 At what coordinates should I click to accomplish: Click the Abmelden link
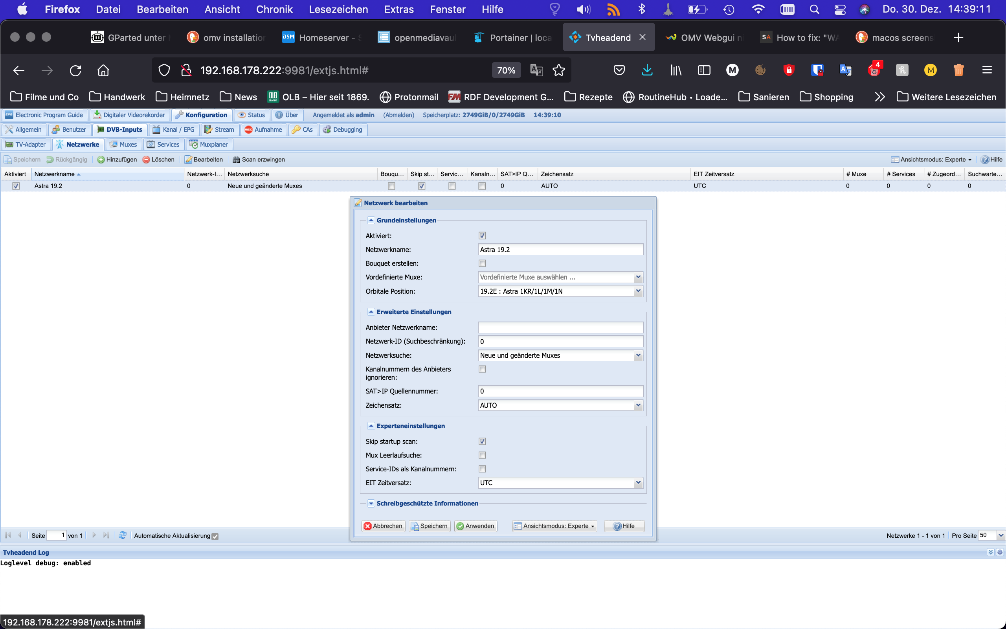click(398, 115)
